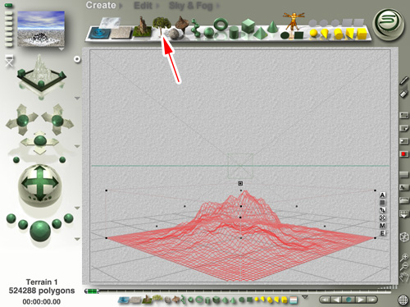Image resolution: width=410 pixels, height=307 pixels.
Task: Click the animation timeline scrubber
Action: click(91, 291)
